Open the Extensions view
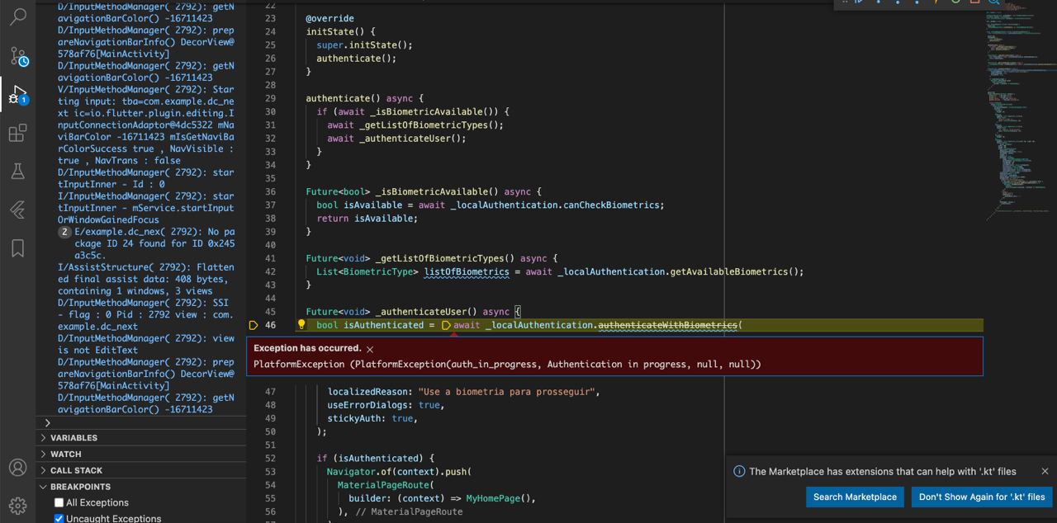This screenshot has width=1057, height=523. pos(17,133)
